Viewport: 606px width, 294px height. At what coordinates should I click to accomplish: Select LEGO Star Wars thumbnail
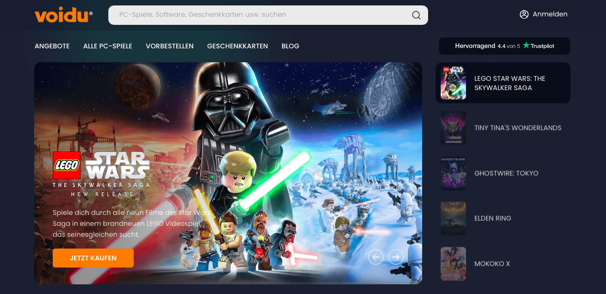click(453, 83)
